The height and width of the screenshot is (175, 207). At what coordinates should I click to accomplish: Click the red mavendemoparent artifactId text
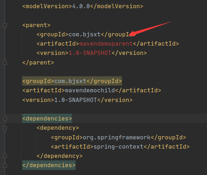coord(106,43)
